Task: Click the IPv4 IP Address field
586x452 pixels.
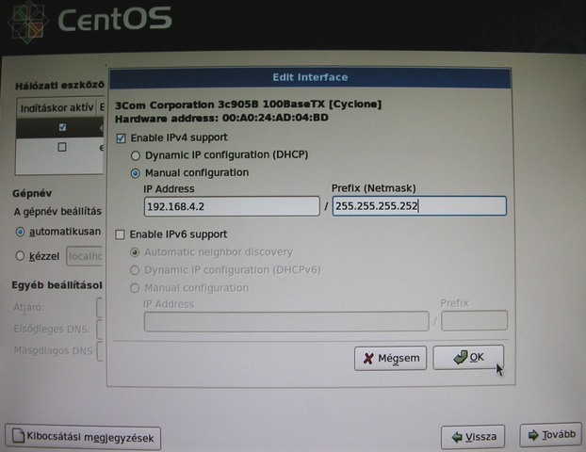Action: pyautogui.click(x=232, y=206)
